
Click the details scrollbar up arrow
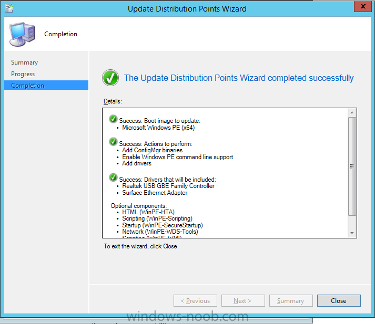pos(352,112)
